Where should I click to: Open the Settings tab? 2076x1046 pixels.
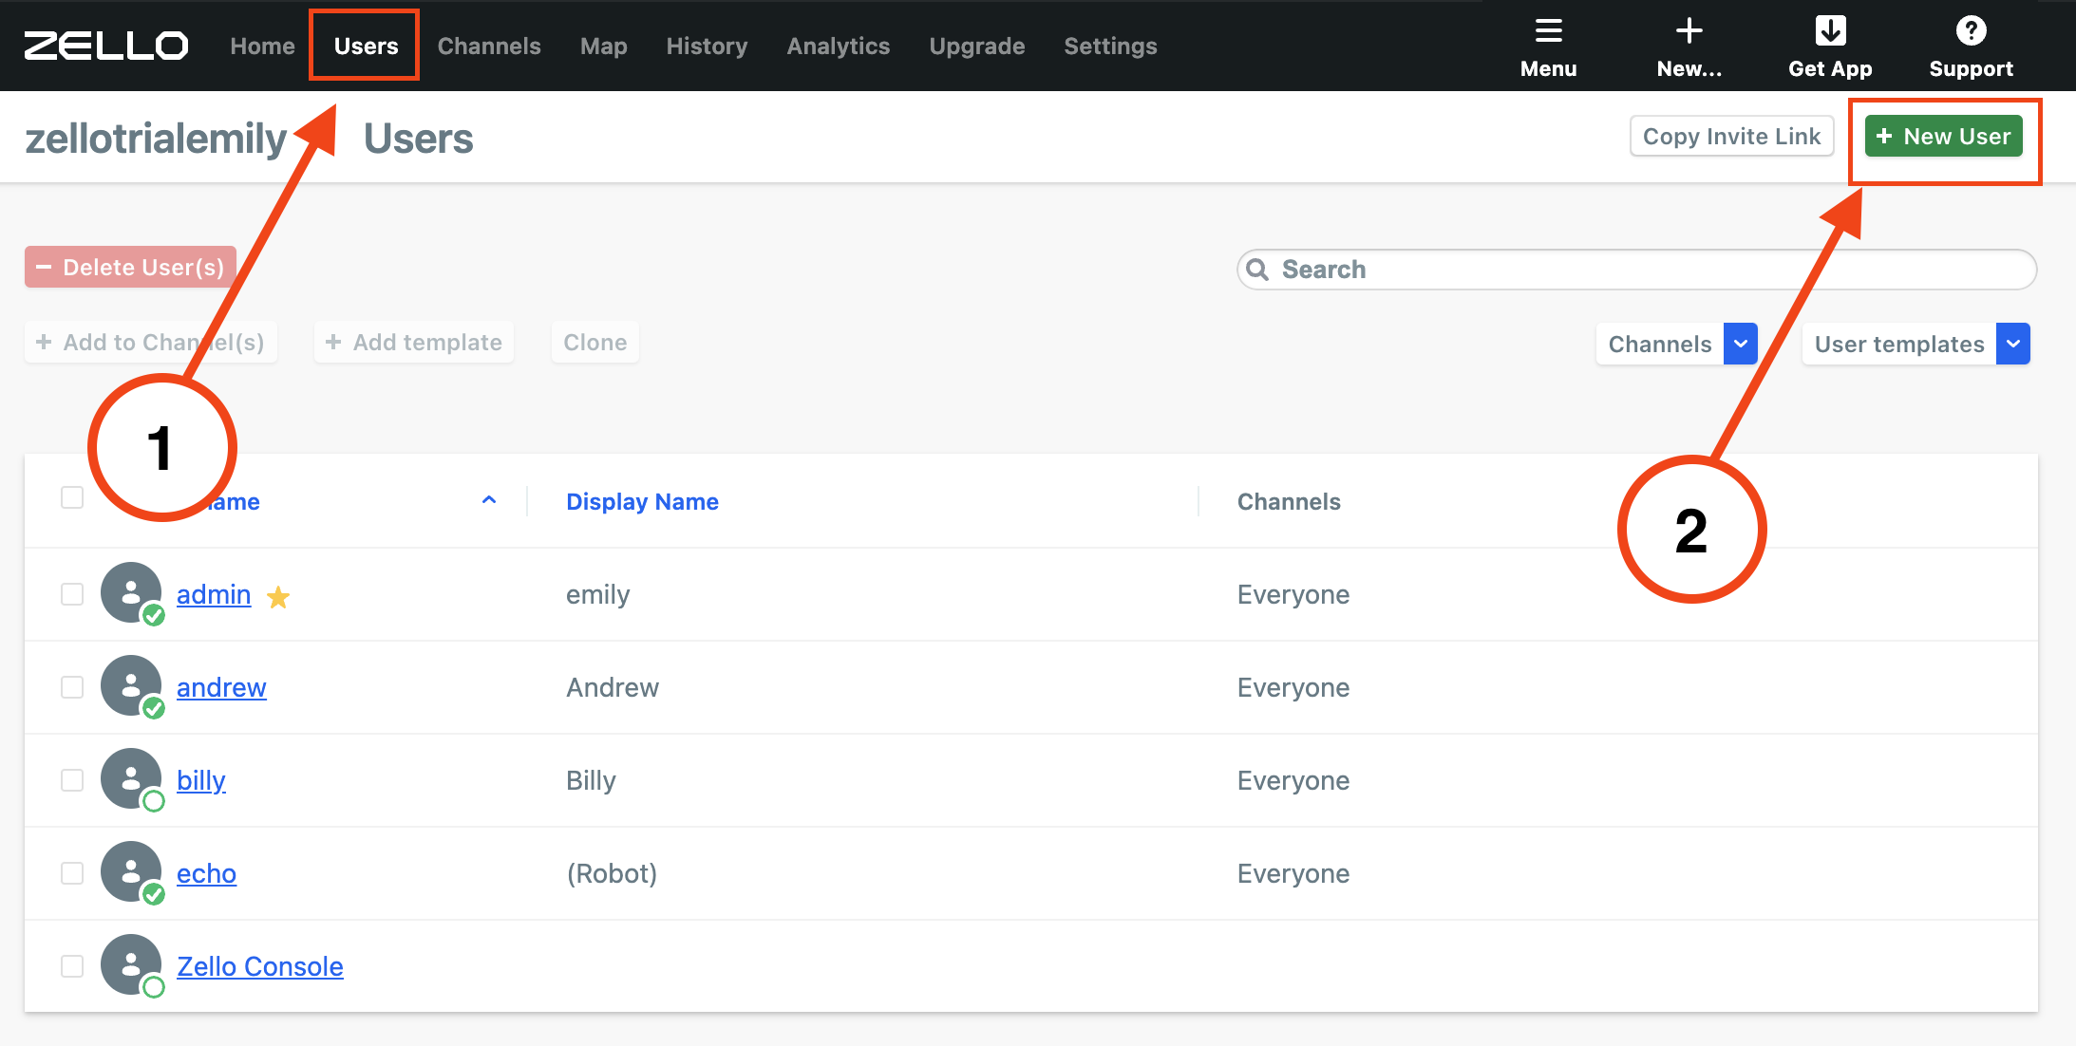[1110, 47]
